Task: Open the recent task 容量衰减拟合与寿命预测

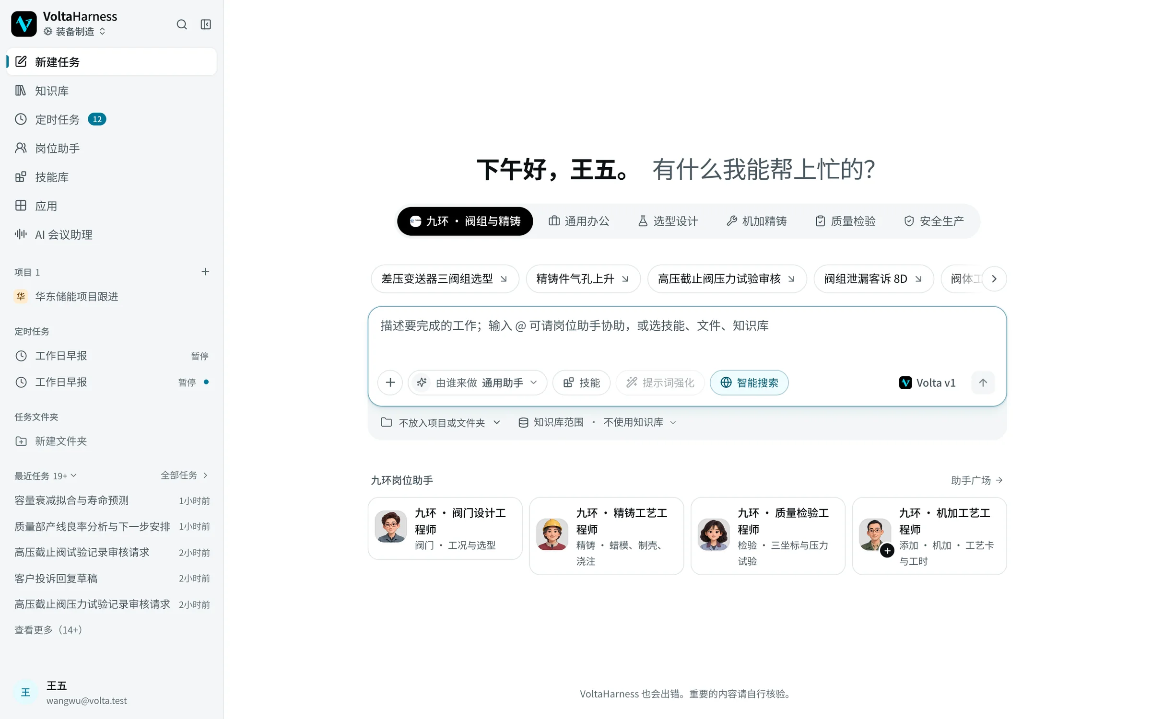Action: pyautogui.click(x=111, y=500)
